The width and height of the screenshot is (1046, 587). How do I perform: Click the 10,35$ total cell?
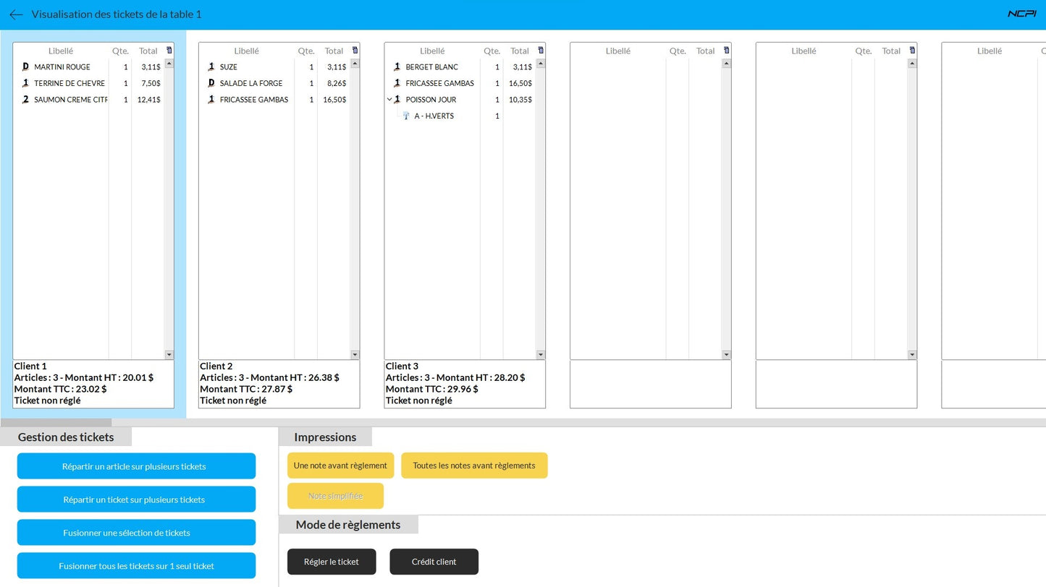coord(520,100)
